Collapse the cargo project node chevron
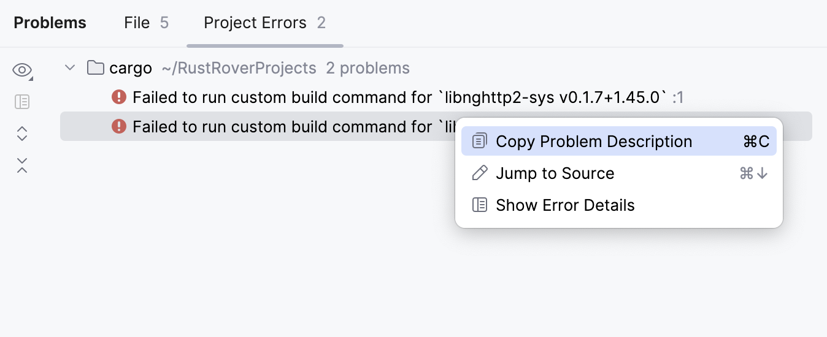The image size is (827, 337). point(70,68)
